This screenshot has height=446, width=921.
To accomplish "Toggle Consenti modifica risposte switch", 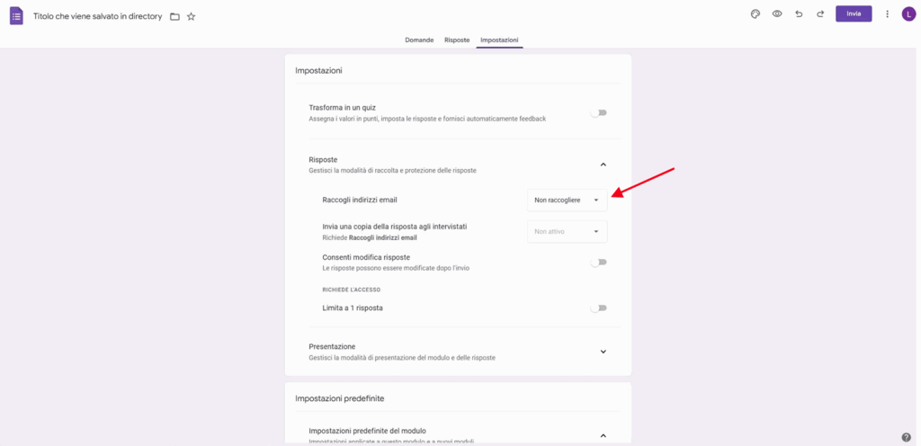I will [x=599, y=263].
